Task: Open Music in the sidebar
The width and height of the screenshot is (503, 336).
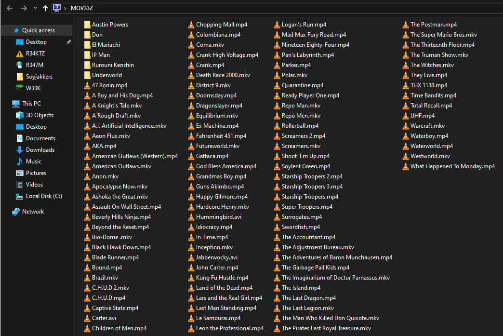Action: pos(34,161)
